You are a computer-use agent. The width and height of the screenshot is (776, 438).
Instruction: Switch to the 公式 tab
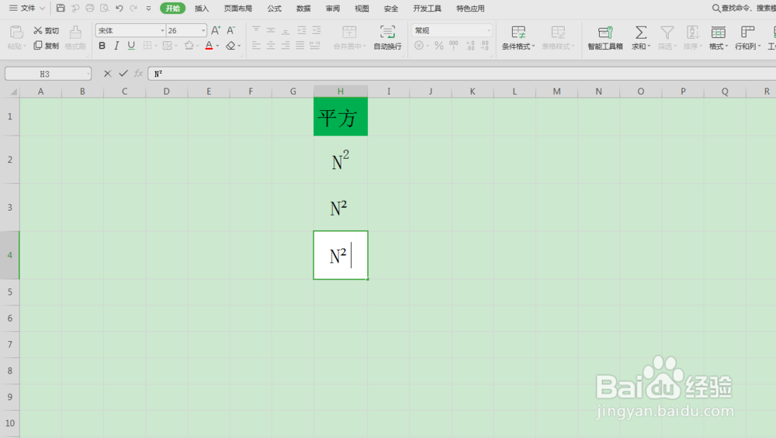point(274,9)
